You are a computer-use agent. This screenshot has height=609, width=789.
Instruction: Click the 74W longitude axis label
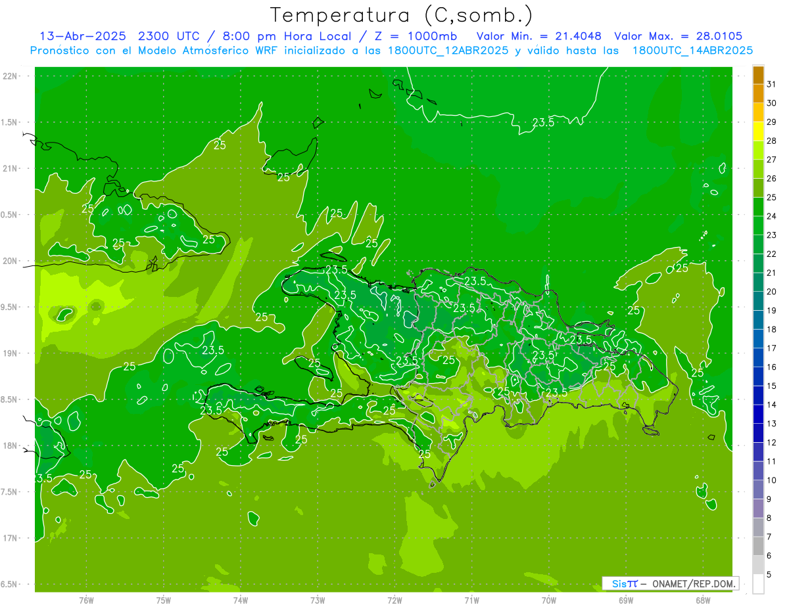[241, 600]
